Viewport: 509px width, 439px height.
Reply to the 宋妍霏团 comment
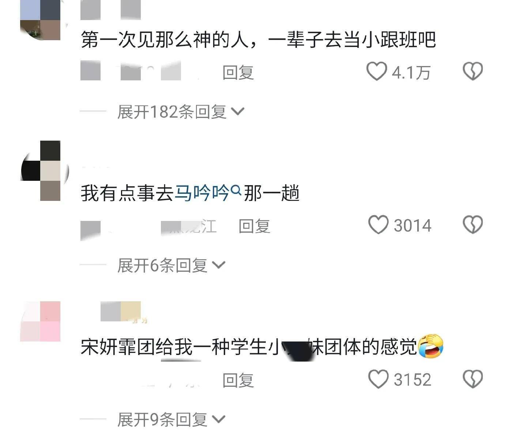pyautogui.click(x=238, y=380)
